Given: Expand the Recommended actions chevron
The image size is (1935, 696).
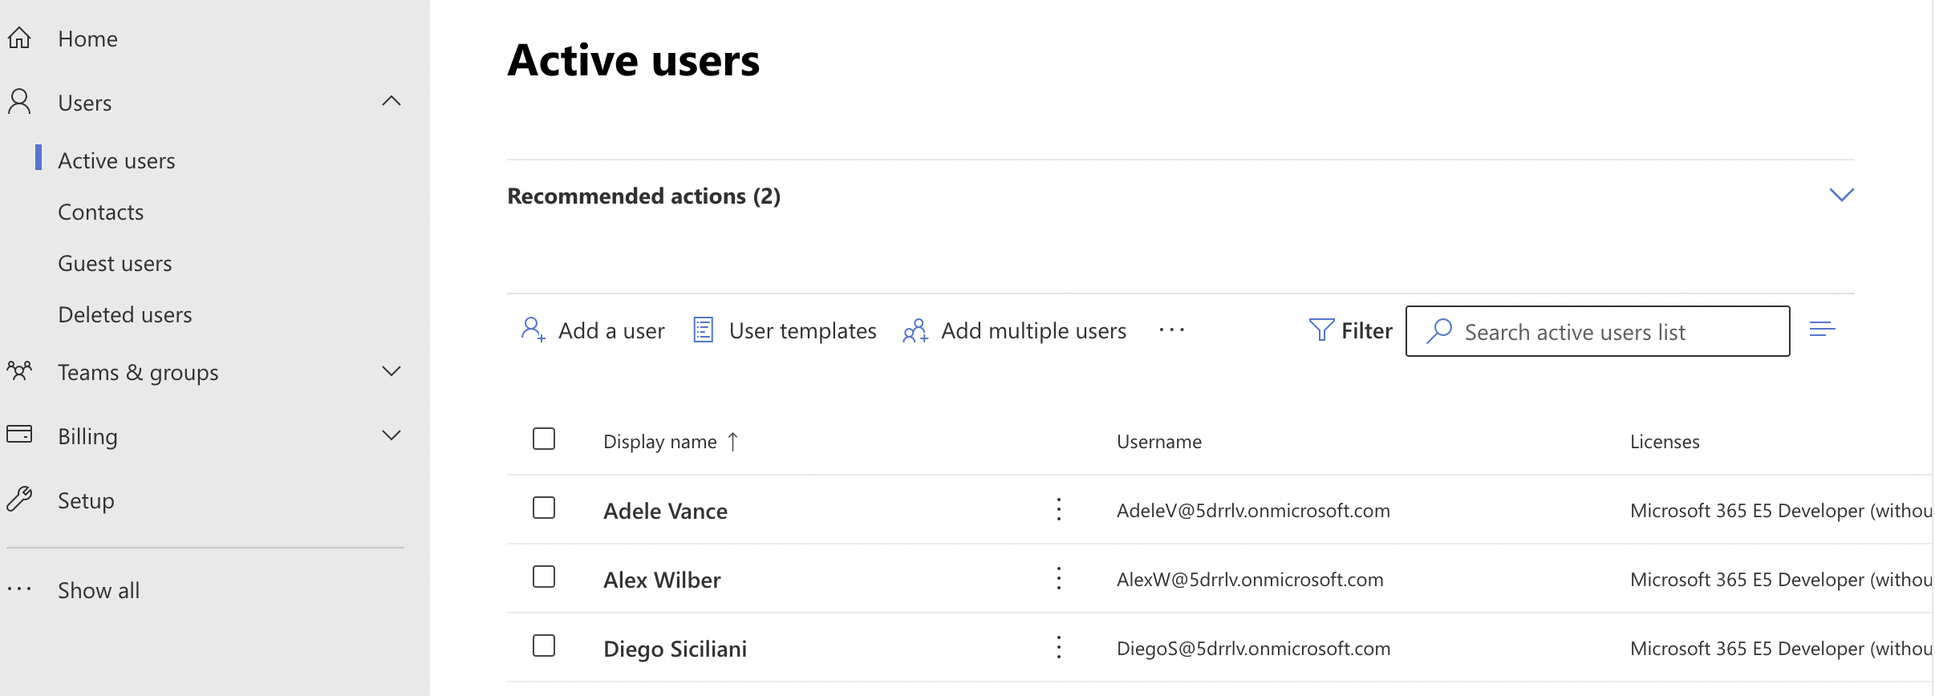Looking at the screenshot, I should pos(1841,195).
